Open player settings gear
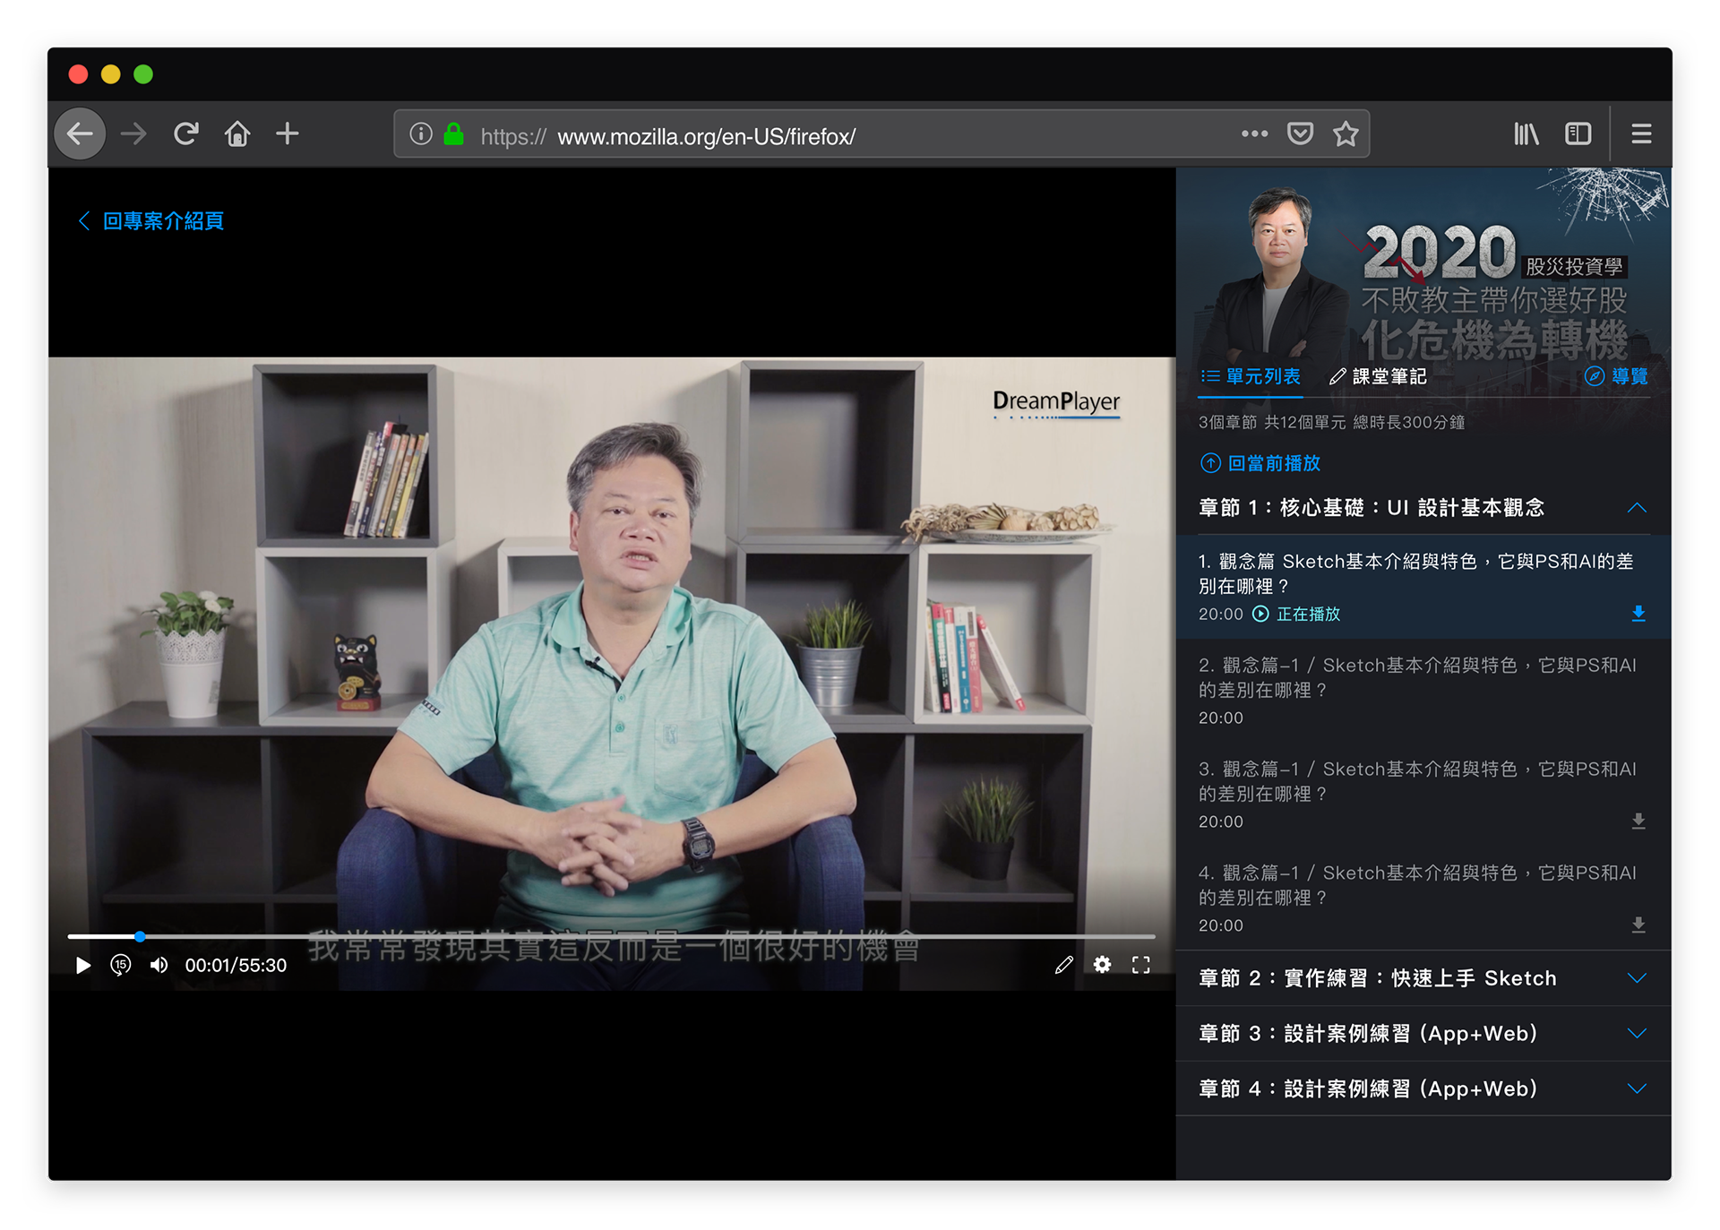Viewport: 1720px width, 1230px height. [1102, 965]
